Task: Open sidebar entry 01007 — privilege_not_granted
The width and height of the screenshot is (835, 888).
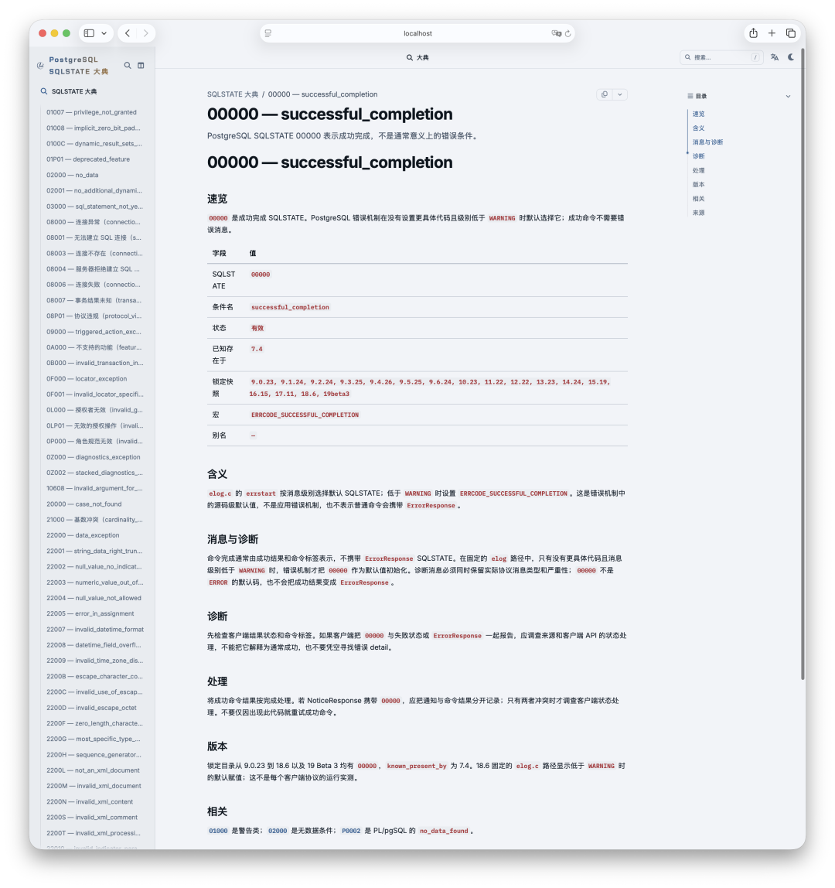Action: [92, 112]
